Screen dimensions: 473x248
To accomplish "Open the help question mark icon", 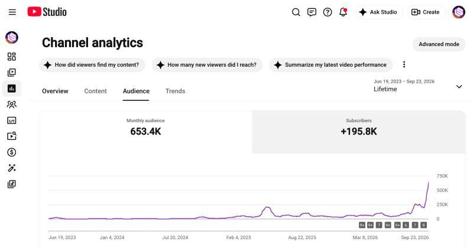I will (328, 12).
